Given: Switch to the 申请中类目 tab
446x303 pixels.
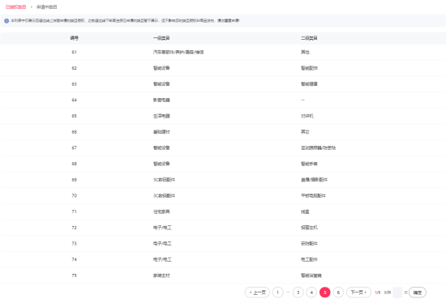Looking at the screenshot, I should click(47, 6).
